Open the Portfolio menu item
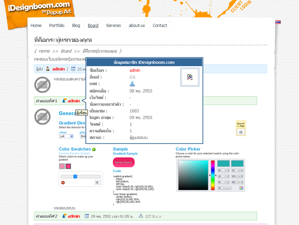Image resolution: width=299 pixels, height=225 pixels. 57,25
